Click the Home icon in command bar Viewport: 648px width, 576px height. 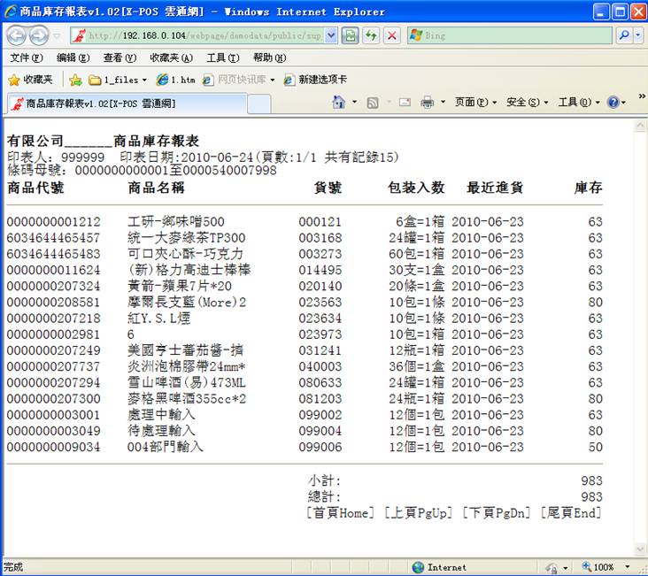tap(339, 103)
